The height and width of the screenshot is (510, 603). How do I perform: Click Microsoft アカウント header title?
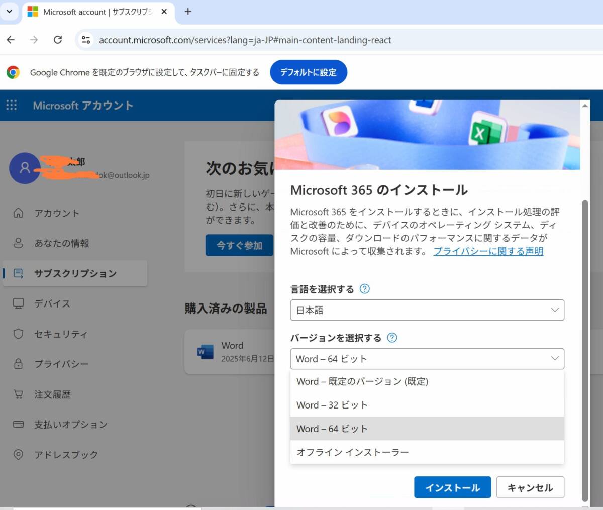coord(83,106)
